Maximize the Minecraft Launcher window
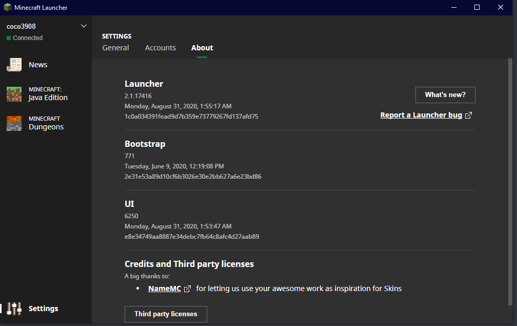Image resolution: width=517 pixels, height=326 pixels. click(477, 7)
